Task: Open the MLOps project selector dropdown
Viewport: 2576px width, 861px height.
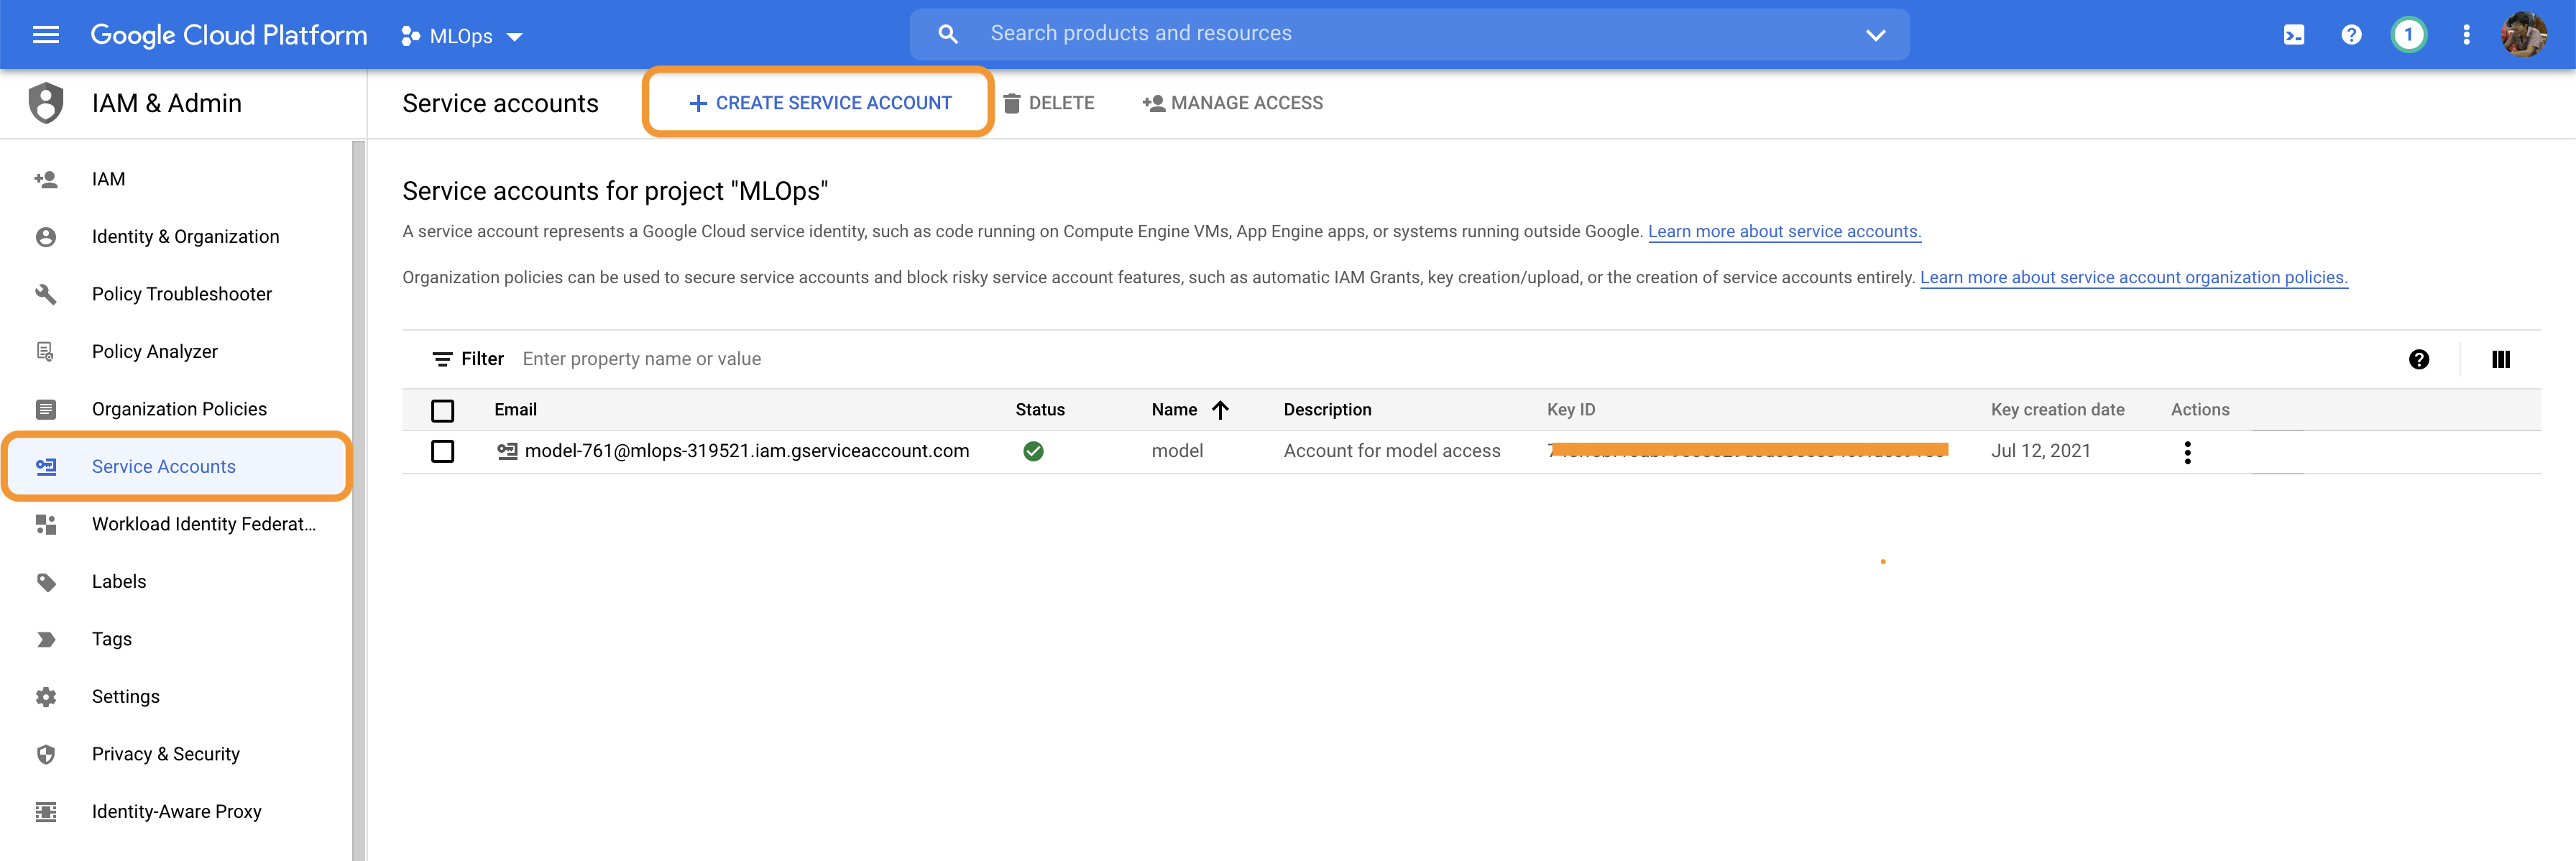Action: point(462,36)
